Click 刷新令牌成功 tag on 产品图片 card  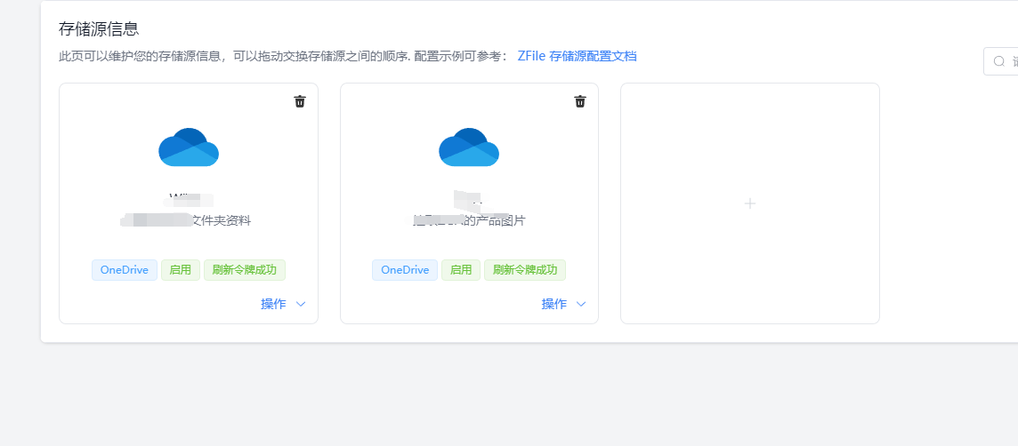525,270
